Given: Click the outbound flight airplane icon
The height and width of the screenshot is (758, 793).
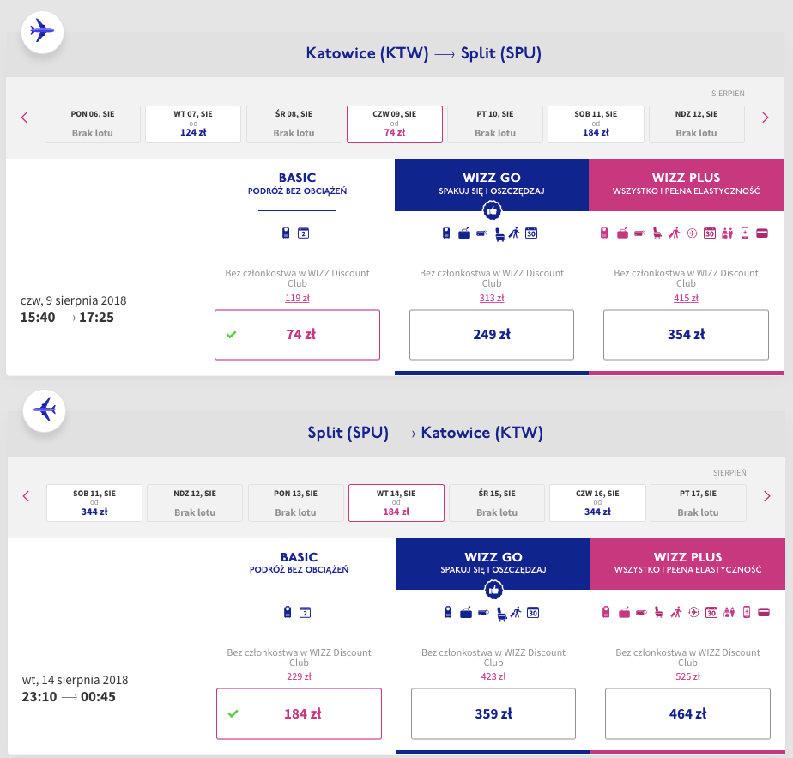Looking at the screenshot, I should click(x=42, y=32).
